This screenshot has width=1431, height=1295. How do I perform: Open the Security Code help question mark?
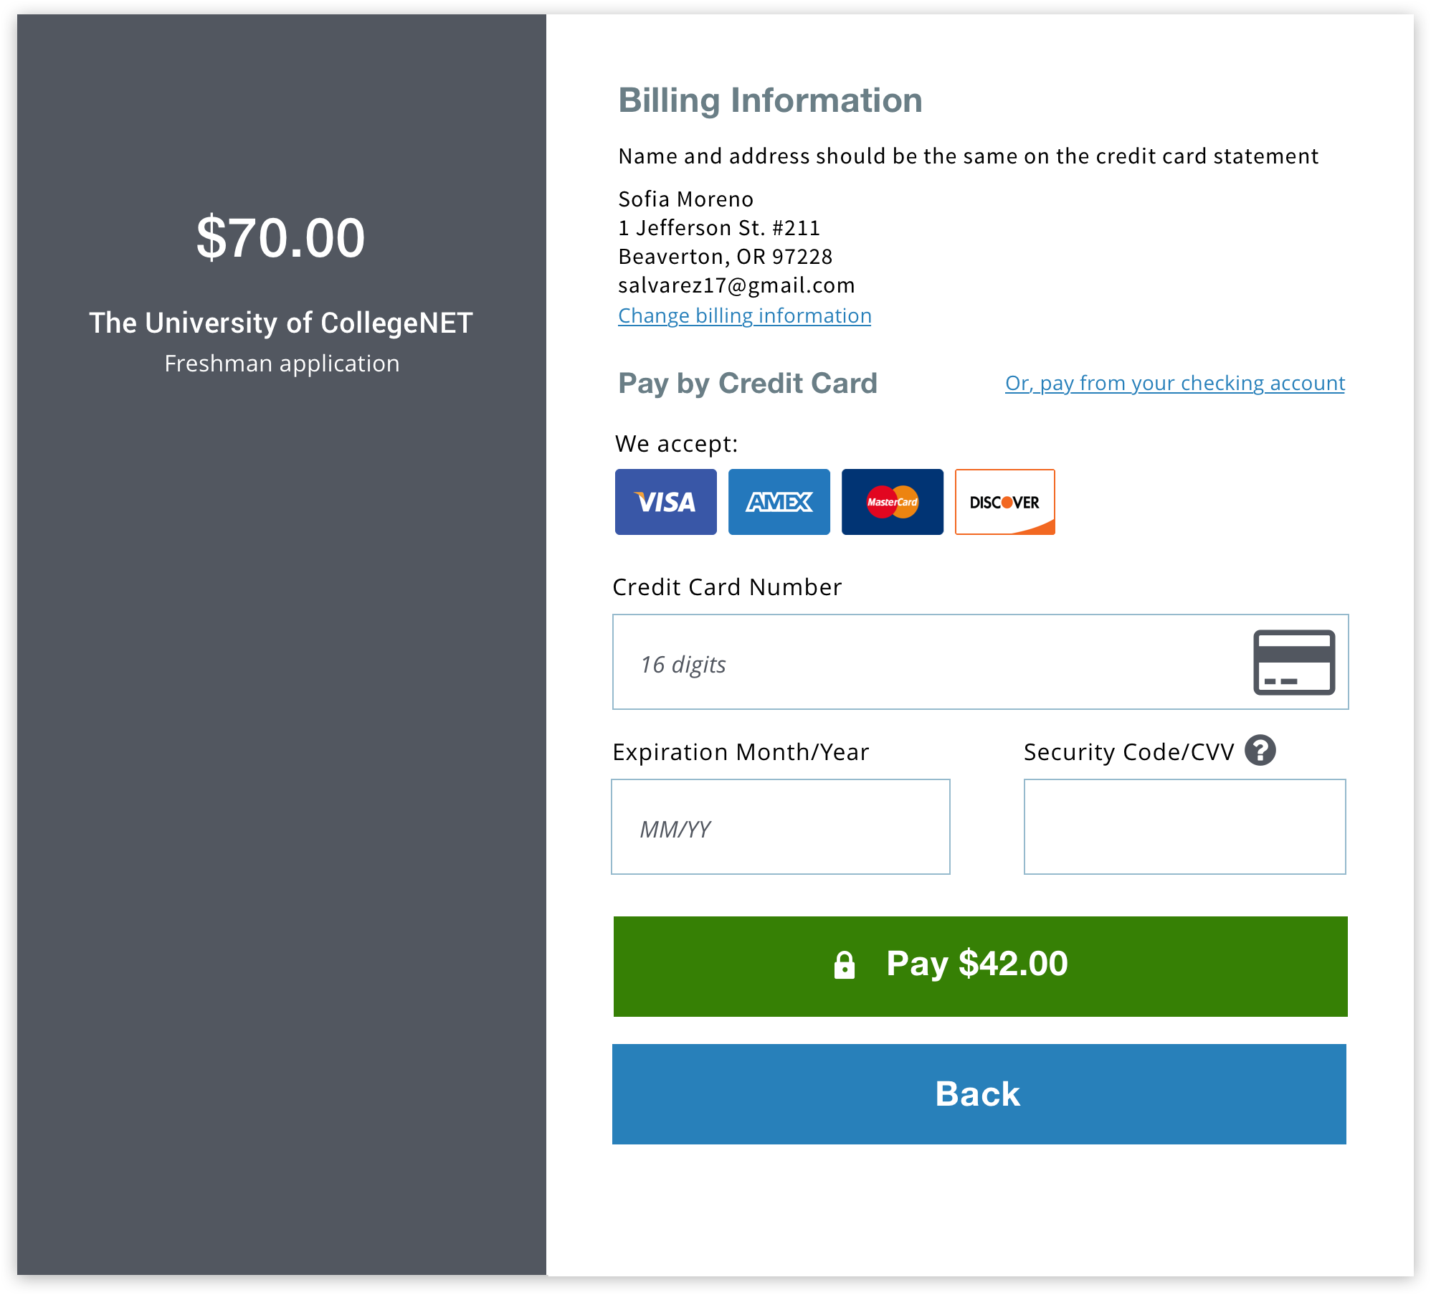click(1260, 751)
